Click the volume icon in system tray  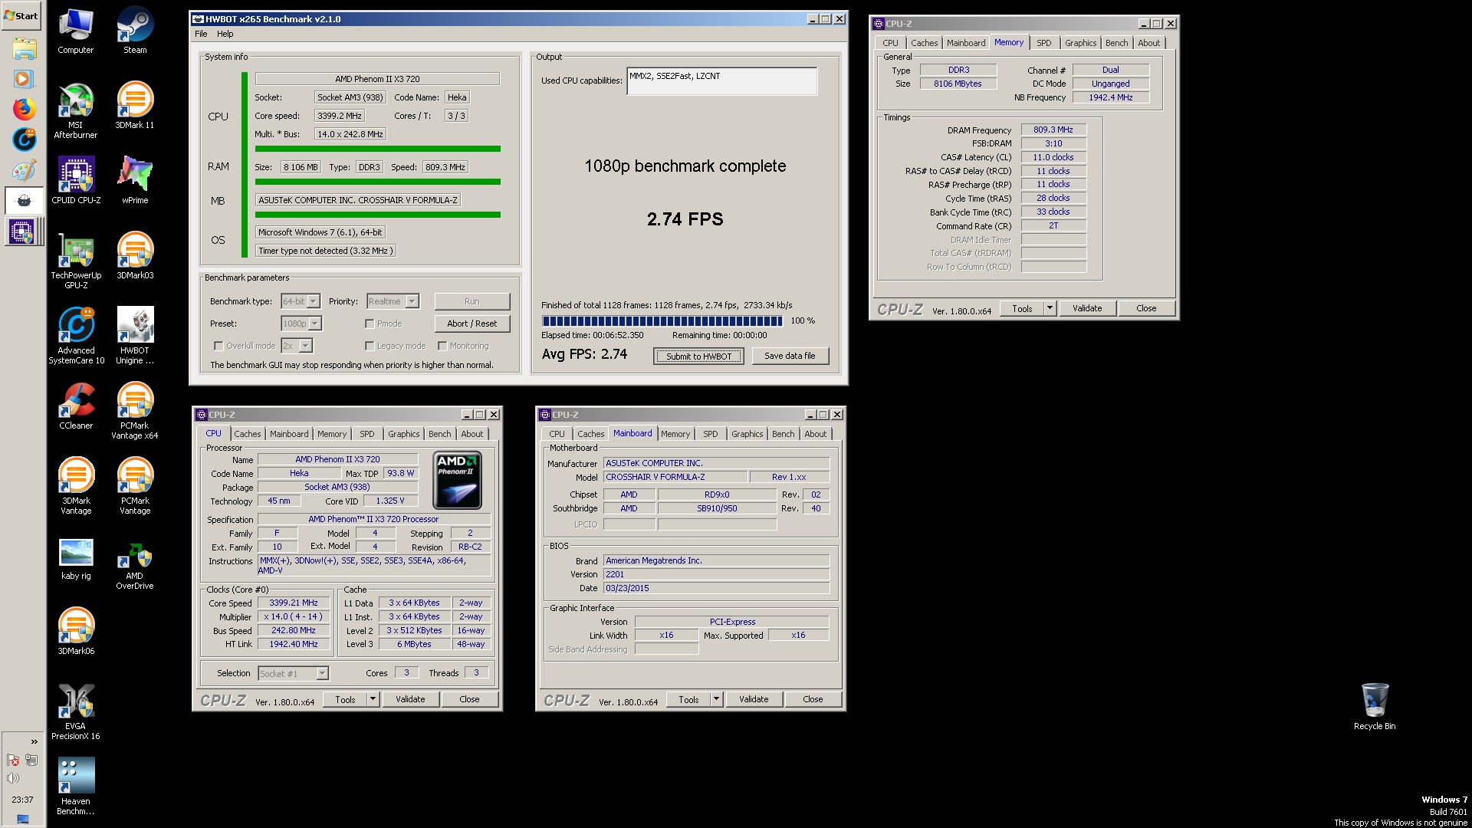[x=13, y=778]
